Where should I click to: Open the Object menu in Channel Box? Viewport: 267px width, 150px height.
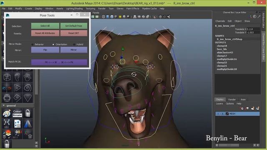(238, 21)
